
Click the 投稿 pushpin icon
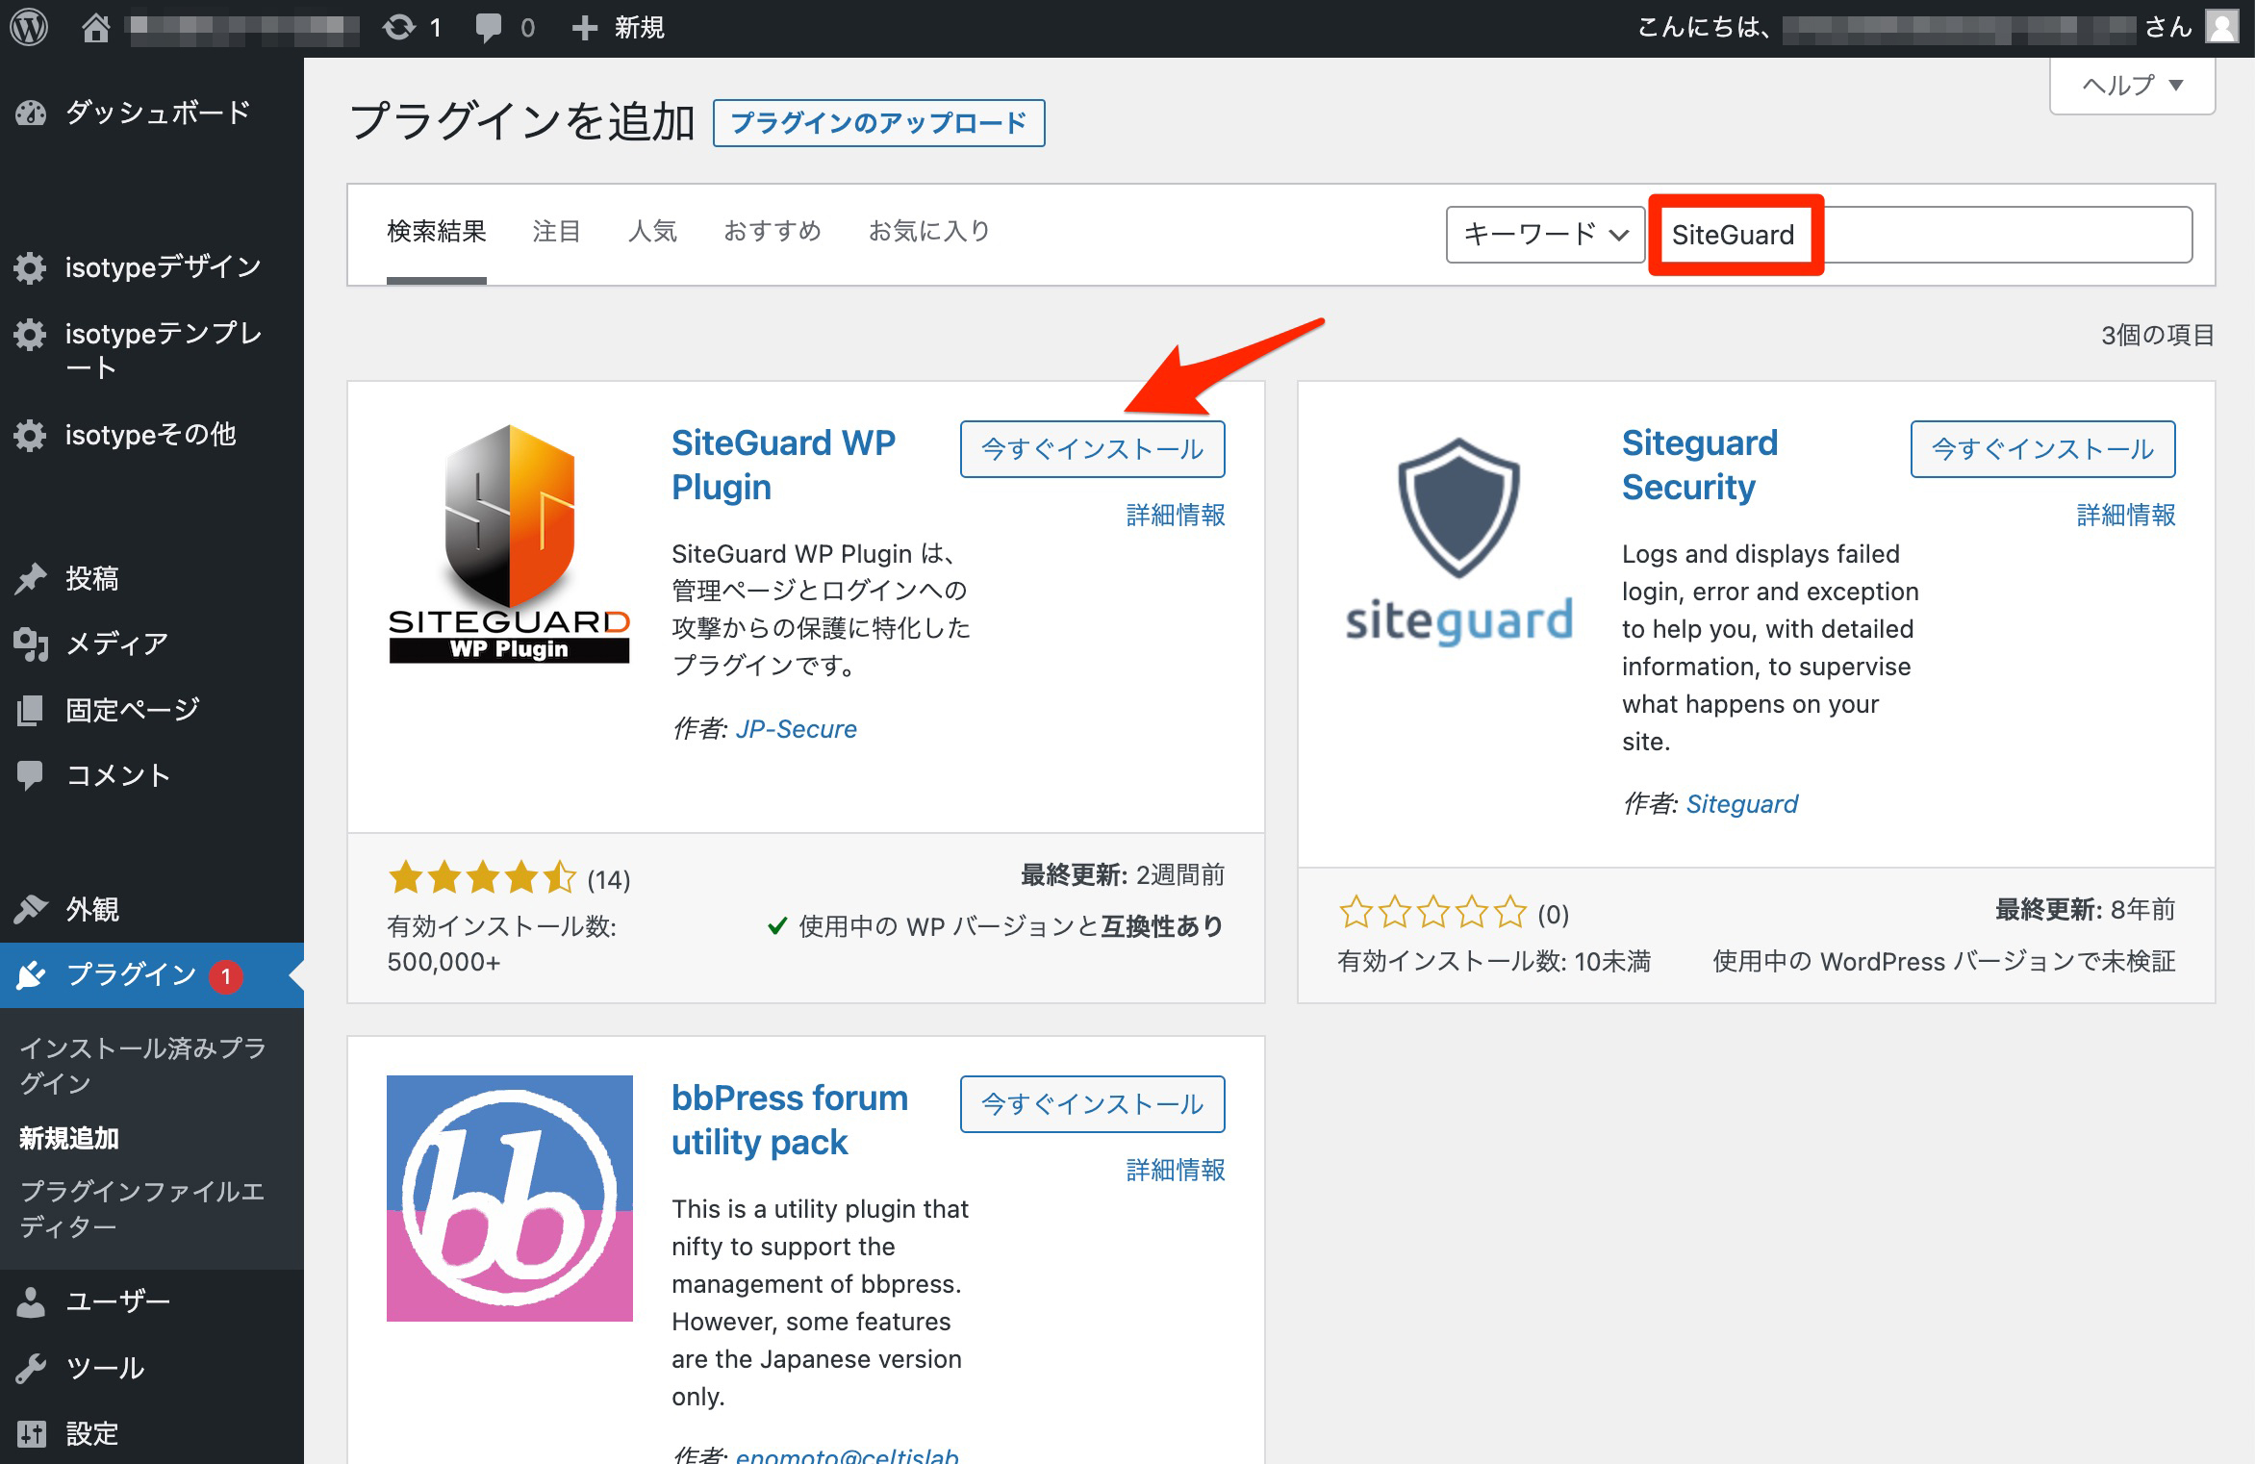pyautogui.click(x=31, y=578)
